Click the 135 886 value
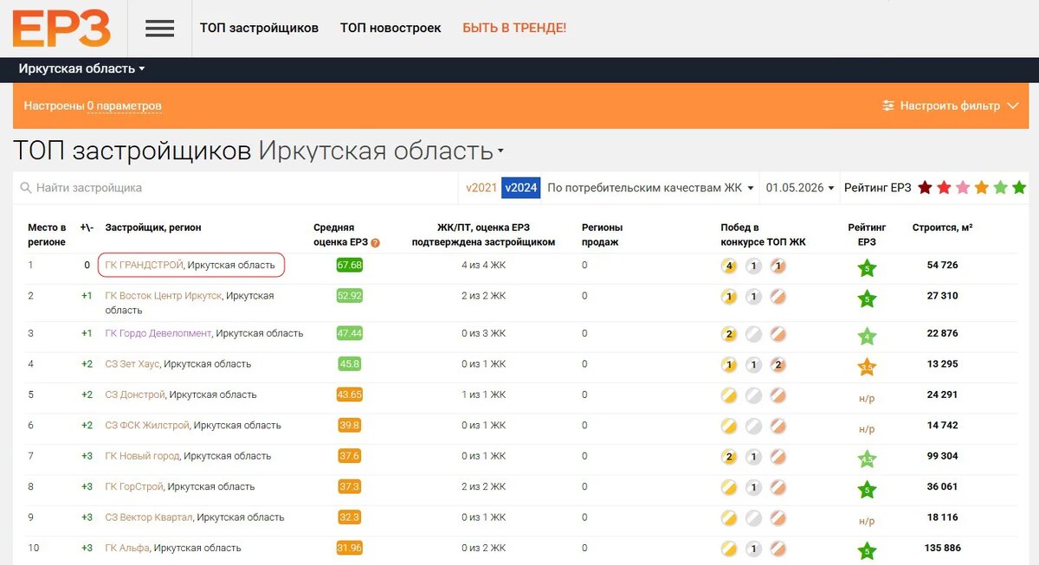Image resolution: width=1039 pixels, height=565 pixels. (940, 548)
